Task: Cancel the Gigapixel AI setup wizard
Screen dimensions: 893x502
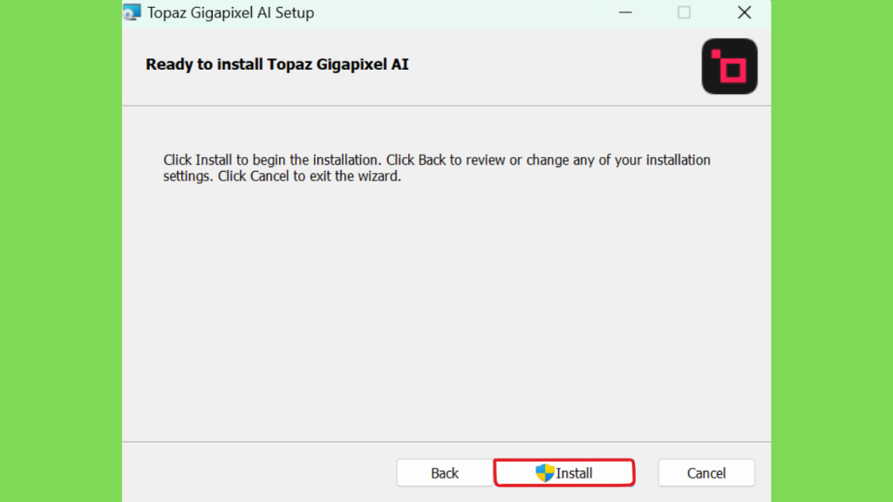Action: [706, 473]
